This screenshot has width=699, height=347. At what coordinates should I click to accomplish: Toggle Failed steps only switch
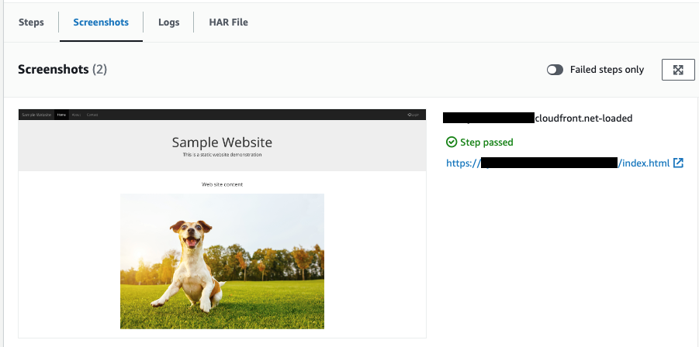click(555, 70)
